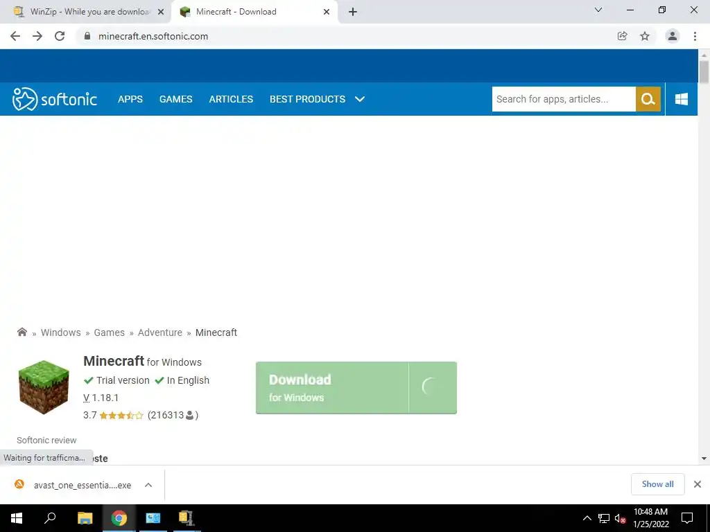710x532 pixels.
Task: Open Chrome's three-dot menu
Action: click(x=695, y=36)
